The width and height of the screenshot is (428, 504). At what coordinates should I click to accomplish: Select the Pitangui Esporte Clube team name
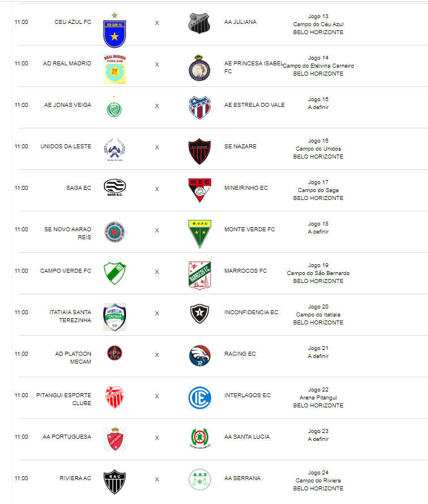pyautogui.click(x=64, y=399)
